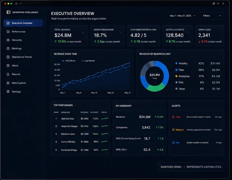This screenshot has height=180, width=232.
Task: Click the Companies 3,842 KPI value
Action: pos(146,127)
